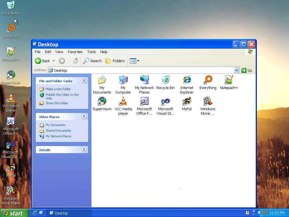Open the Search pane from toolbar
The height and width of the screenshot is (217, 289).
tap(92, 61)
